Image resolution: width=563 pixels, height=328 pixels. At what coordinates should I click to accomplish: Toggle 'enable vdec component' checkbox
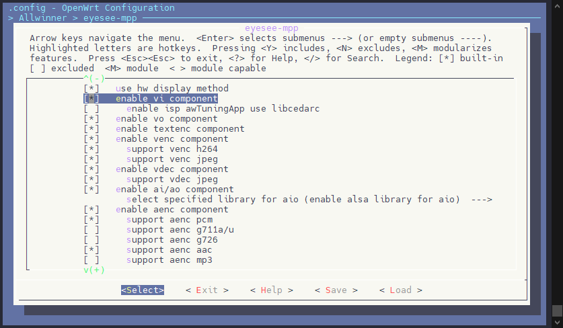[x=91, y=169]
